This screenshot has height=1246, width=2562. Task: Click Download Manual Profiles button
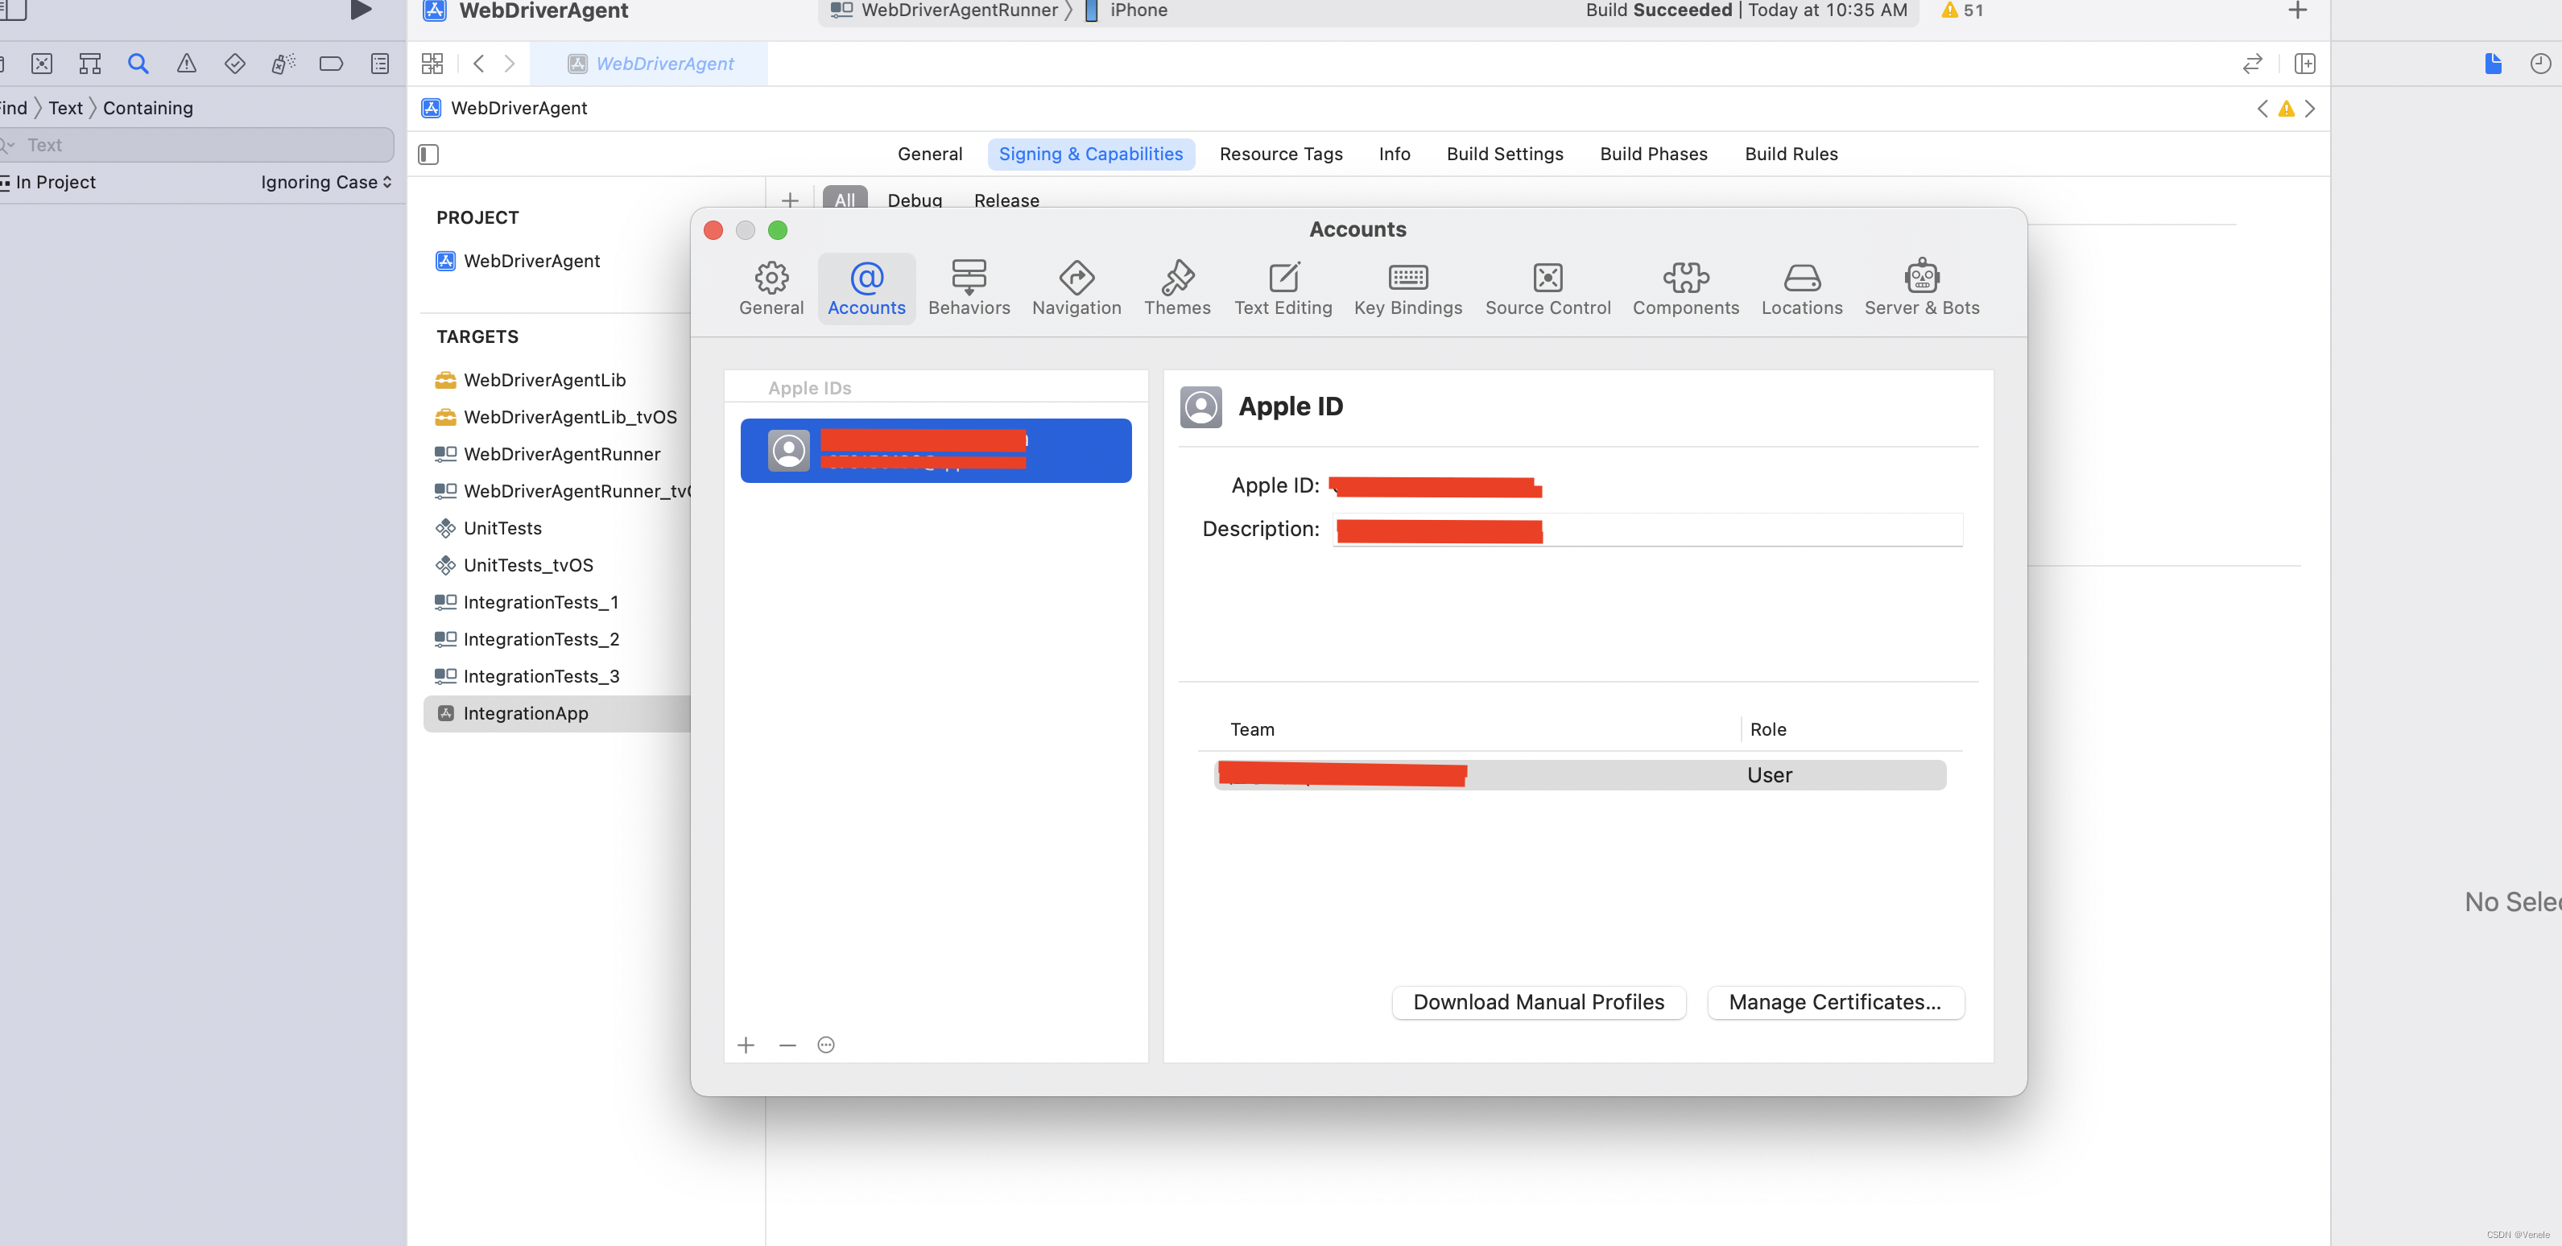[x=1538, y=1001]
